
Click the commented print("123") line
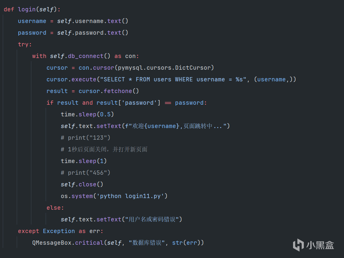coord(85,138)
